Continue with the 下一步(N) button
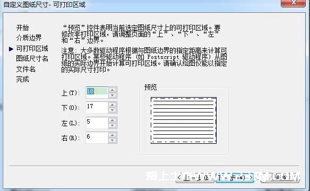This screenshot has height=191, width=310. [235, 178]
